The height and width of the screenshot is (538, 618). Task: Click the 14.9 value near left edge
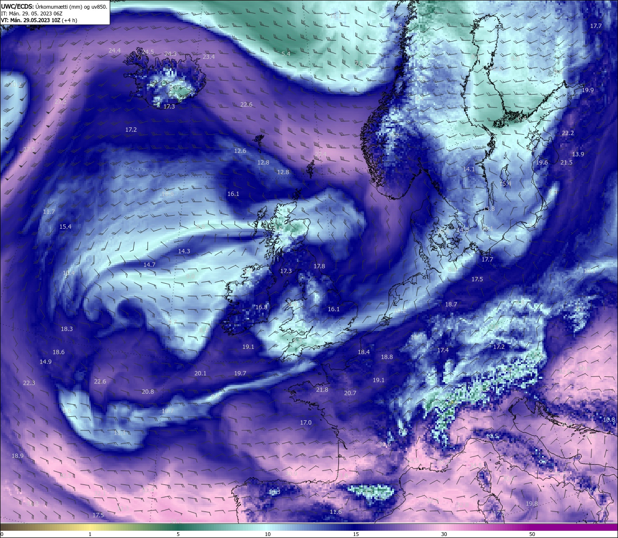(x=45, y=362)
